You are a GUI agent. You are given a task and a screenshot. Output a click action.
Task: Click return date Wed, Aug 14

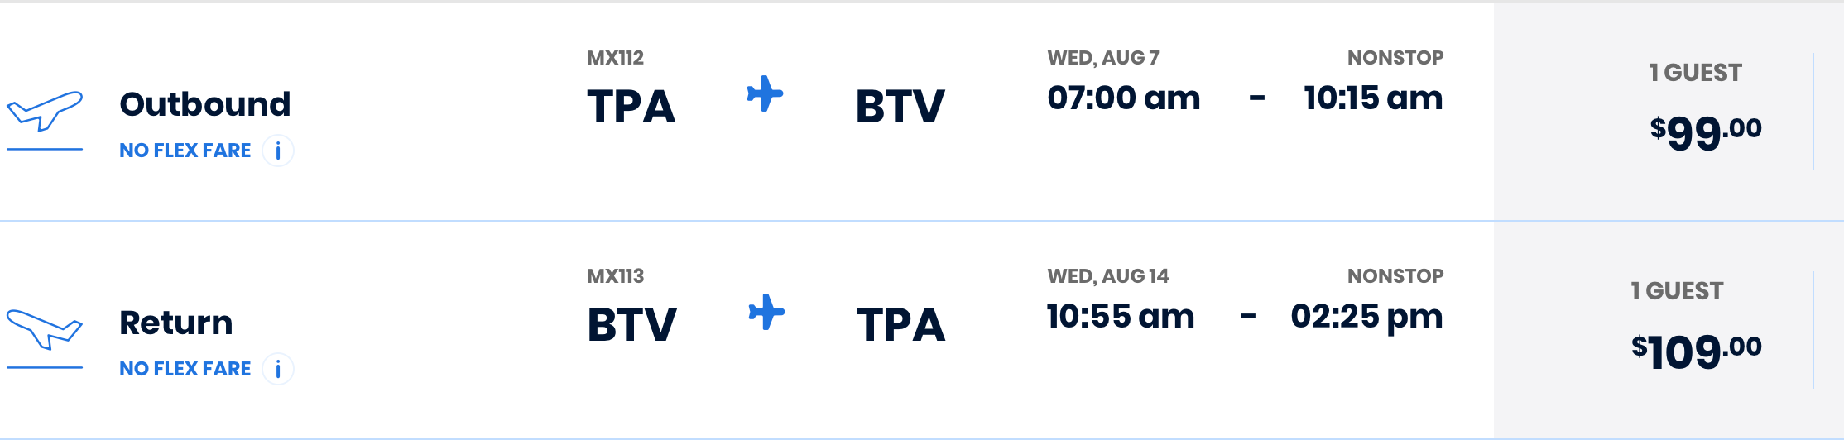[1108, 276]
